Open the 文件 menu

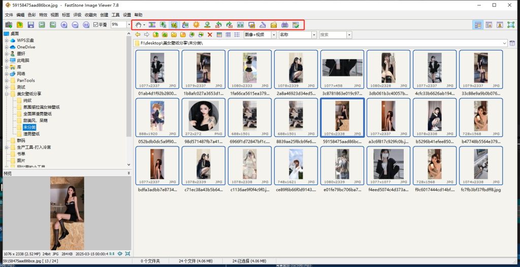(x=9, y=15)
